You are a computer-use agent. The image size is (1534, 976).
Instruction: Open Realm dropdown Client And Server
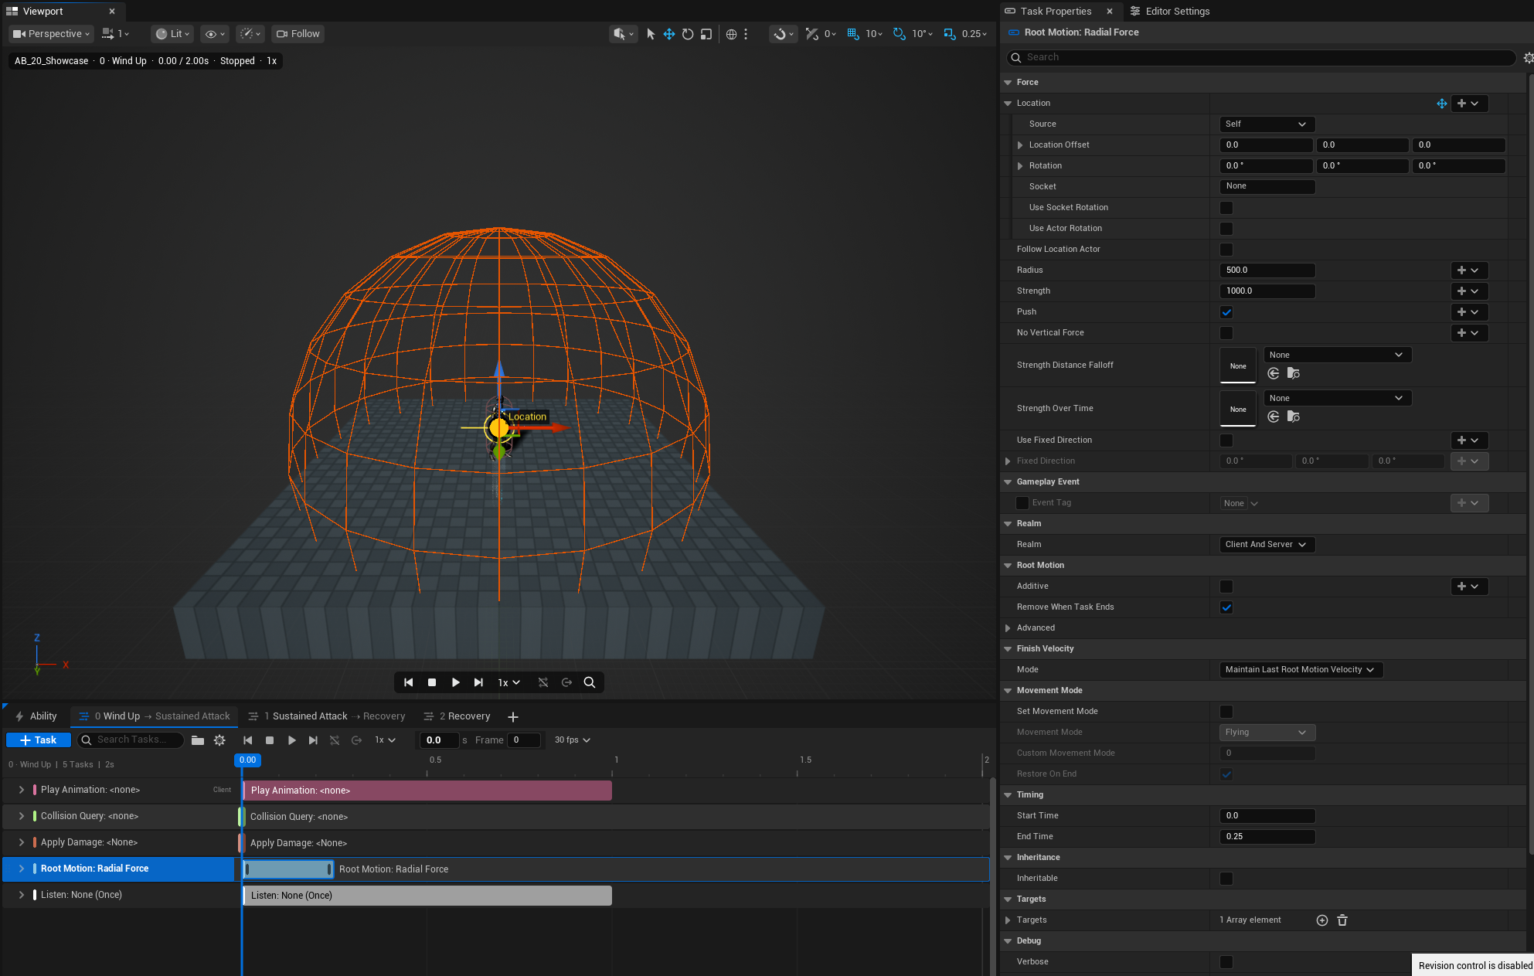click(1267, 545)
